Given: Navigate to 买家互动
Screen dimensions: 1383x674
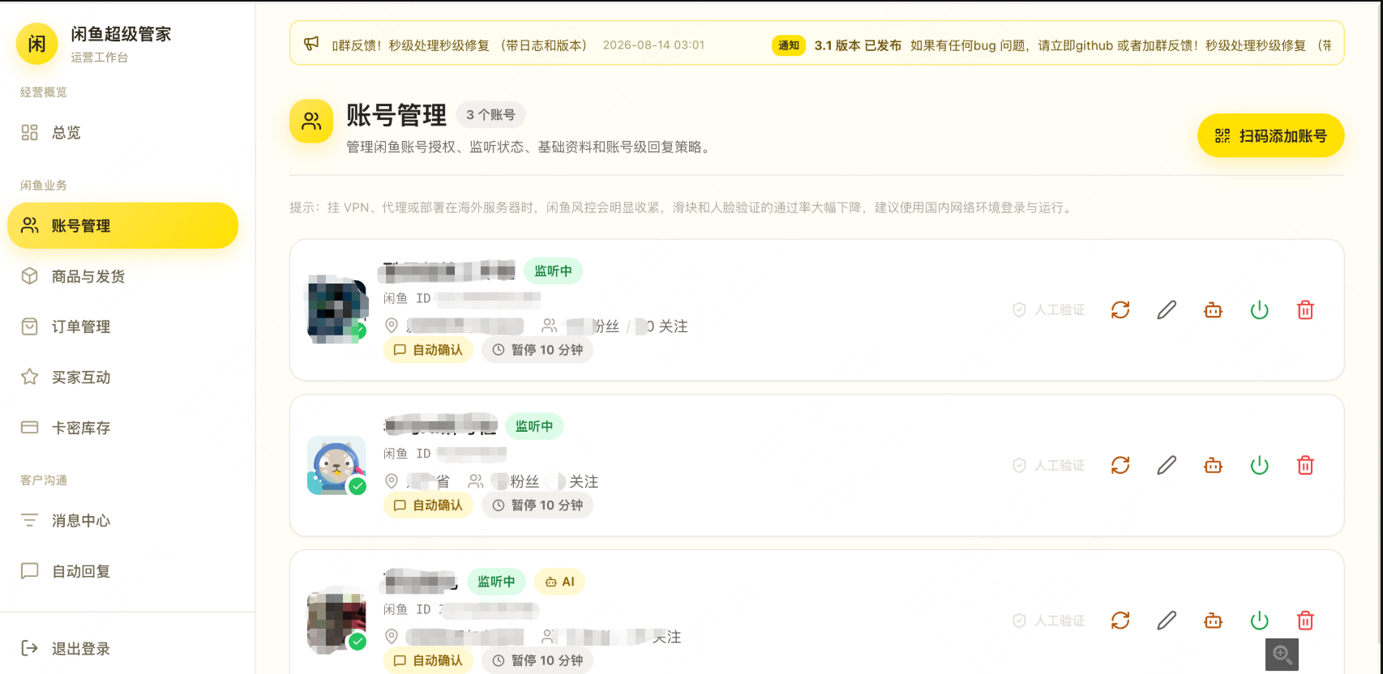Looking at the screenshot, I should point(122,377).
